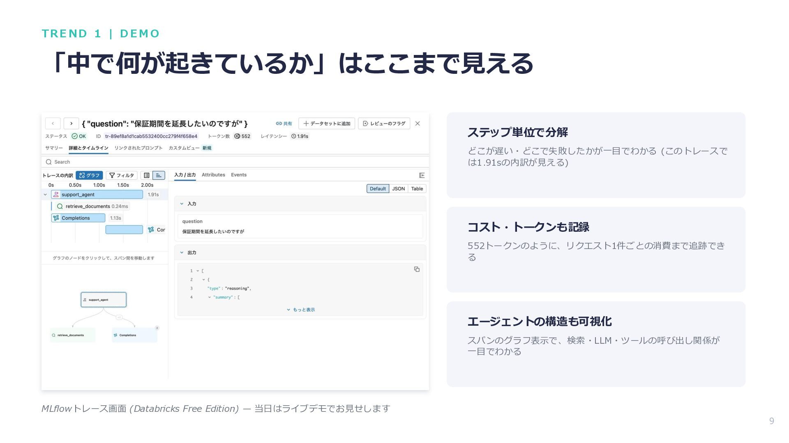
Task: Select the Completions 1.13s timeline bar
Action: click(78, 218)
